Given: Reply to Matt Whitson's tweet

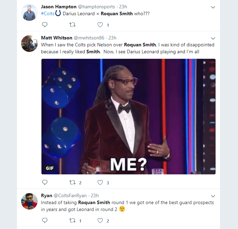Looking at the screenshot, I should pos(45,182).
